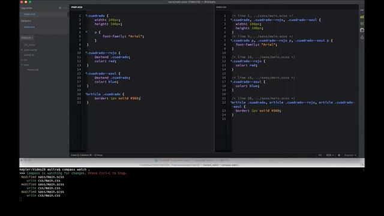
Task: Click 'color: blue;' on line 17 of main.scss
Action: coord(106,82)
